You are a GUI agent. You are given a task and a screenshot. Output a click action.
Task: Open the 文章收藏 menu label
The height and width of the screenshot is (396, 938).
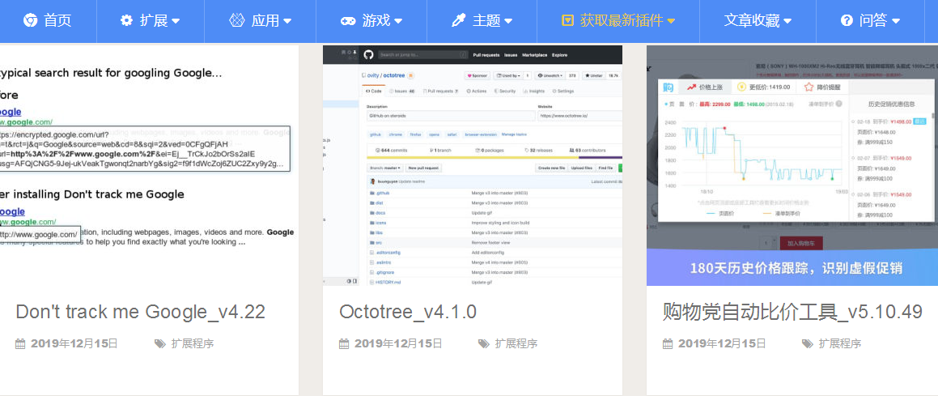click(x=752, y=20)
